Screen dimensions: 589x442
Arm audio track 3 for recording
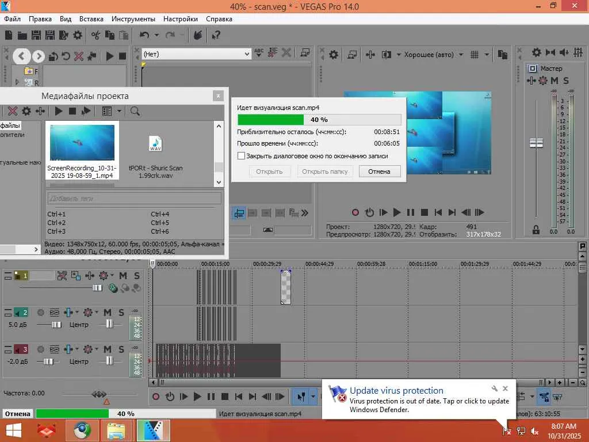point(41,349)
